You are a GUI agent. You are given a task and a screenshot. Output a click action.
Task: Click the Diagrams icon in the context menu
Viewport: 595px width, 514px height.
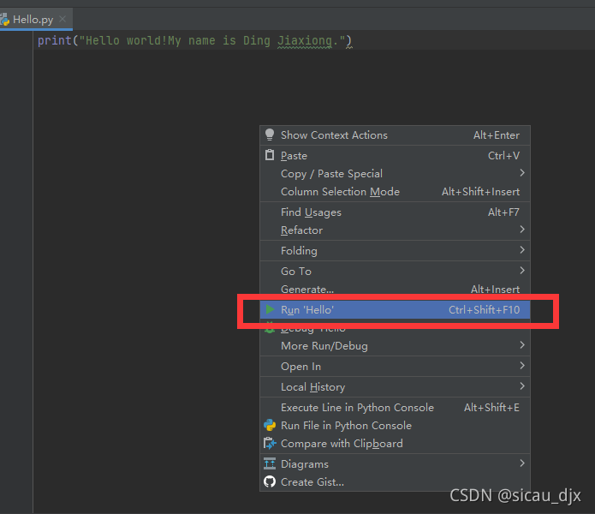(x=270, y=463)
